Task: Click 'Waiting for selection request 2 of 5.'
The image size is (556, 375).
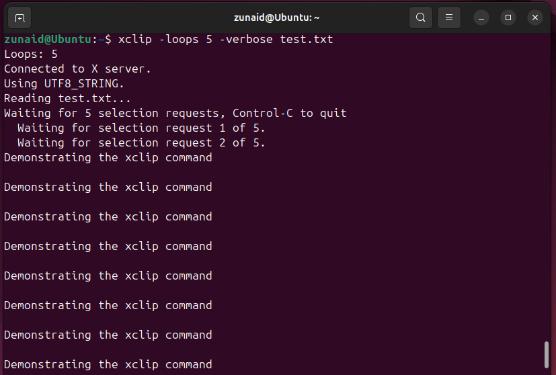Action: 141,142
